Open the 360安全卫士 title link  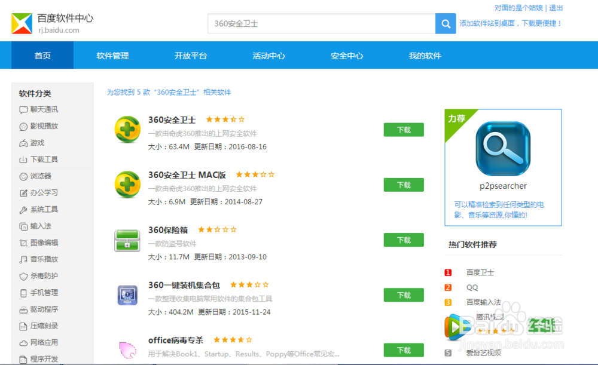[172, 120]
